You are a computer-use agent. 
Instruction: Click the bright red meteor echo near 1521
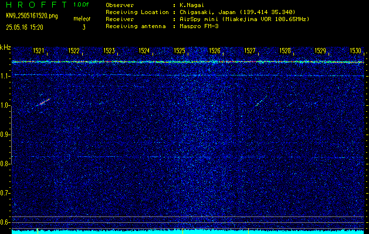(43, 102)
